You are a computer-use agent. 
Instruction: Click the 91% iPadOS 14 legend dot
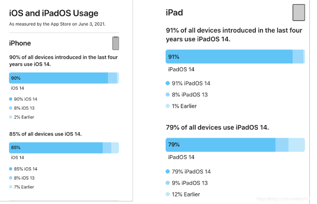[x=168, y=83]
